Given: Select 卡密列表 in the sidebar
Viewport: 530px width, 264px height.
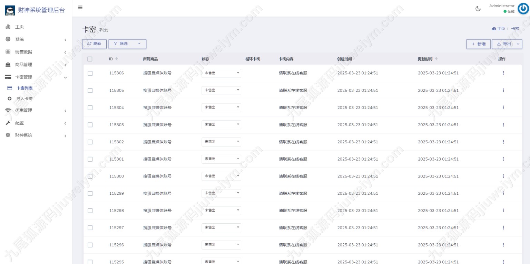Looking at the screenshot, I should tap(24, 88).
